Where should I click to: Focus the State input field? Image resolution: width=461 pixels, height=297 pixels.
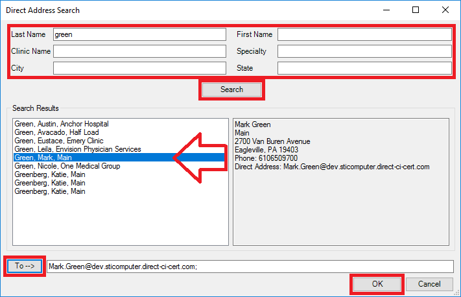pyautogui.click(x=364, y=68)
